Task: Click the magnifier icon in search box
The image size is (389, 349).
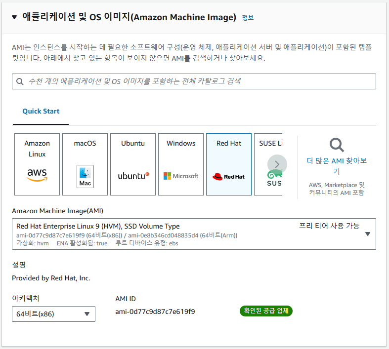Action: click(20, 81)
